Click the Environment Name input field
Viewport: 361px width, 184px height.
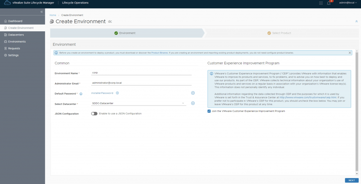(141, 73)
